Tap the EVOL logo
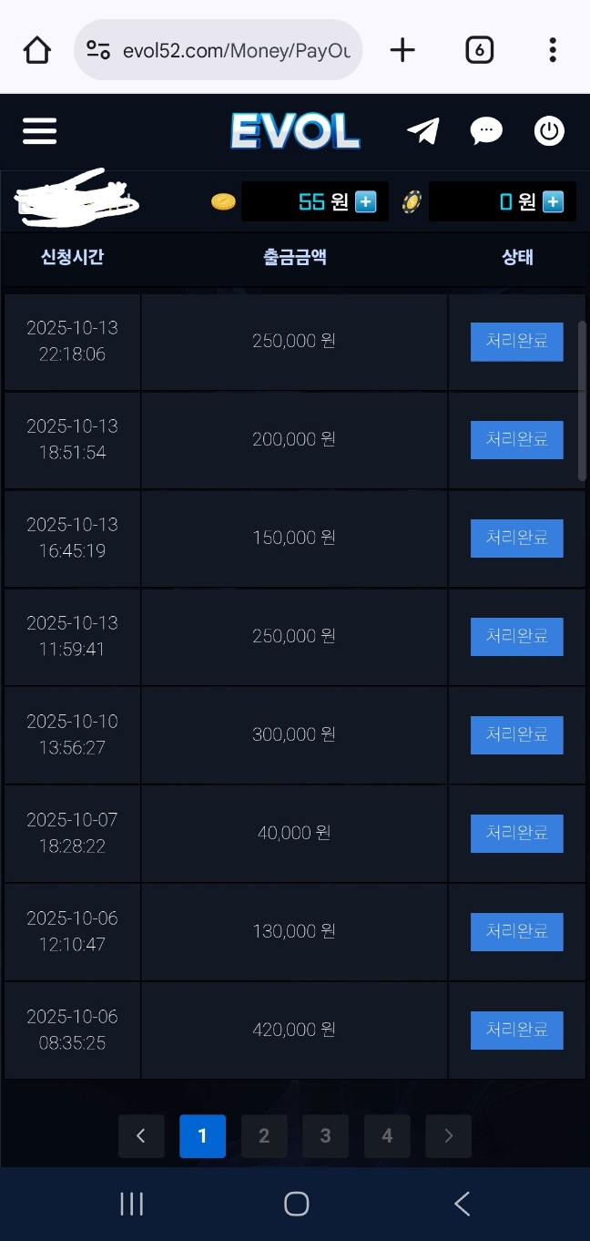590x1241 pixels. pyautogui.click(x=295, y=131)
